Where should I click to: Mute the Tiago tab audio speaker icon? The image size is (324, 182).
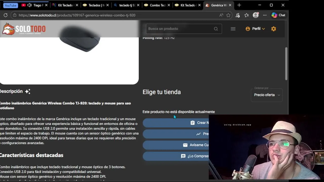tap(30, 5)
